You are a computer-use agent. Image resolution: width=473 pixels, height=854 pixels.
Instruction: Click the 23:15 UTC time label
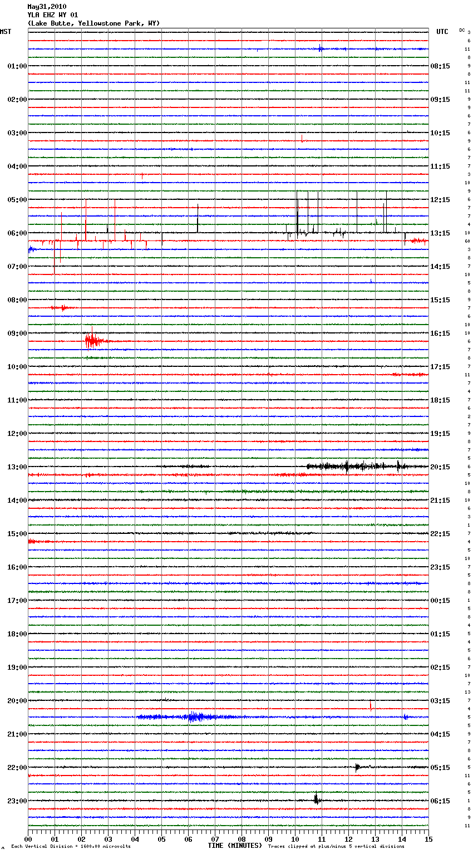[x=440, y=567]
